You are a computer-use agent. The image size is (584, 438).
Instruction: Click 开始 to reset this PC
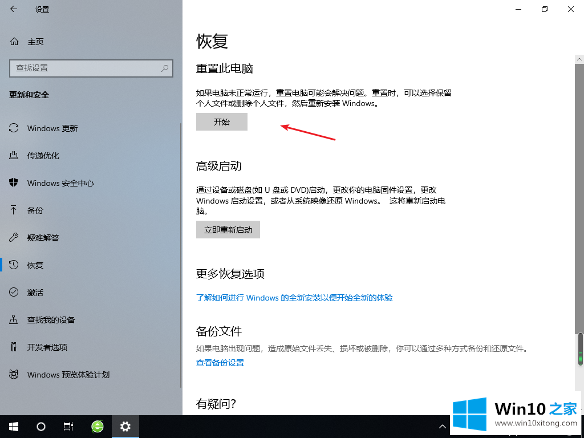222,122
